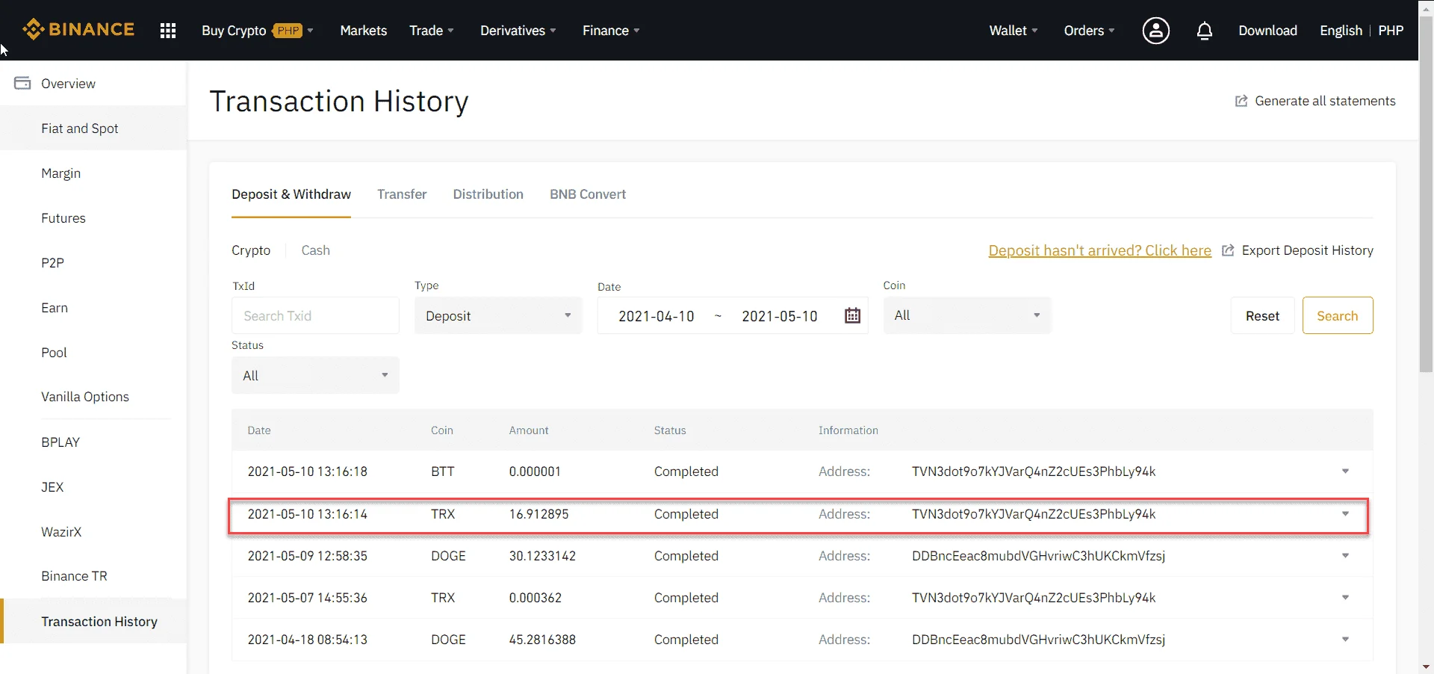
Task: Click the 16.912895 amount cell
Action: [x=538, y=514]
